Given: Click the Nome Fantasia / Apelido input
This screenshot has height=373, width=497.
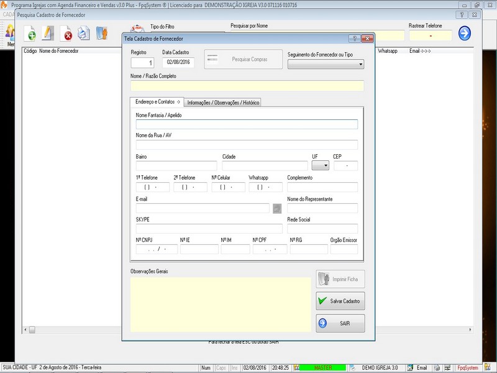Looking at the screenshot, I should point(247,124).
